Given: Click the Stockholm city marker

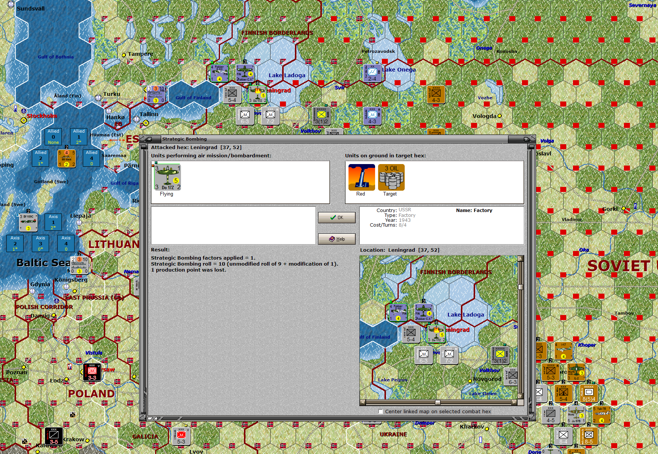Looking at the screenshot, I should (x=24, y=120).
